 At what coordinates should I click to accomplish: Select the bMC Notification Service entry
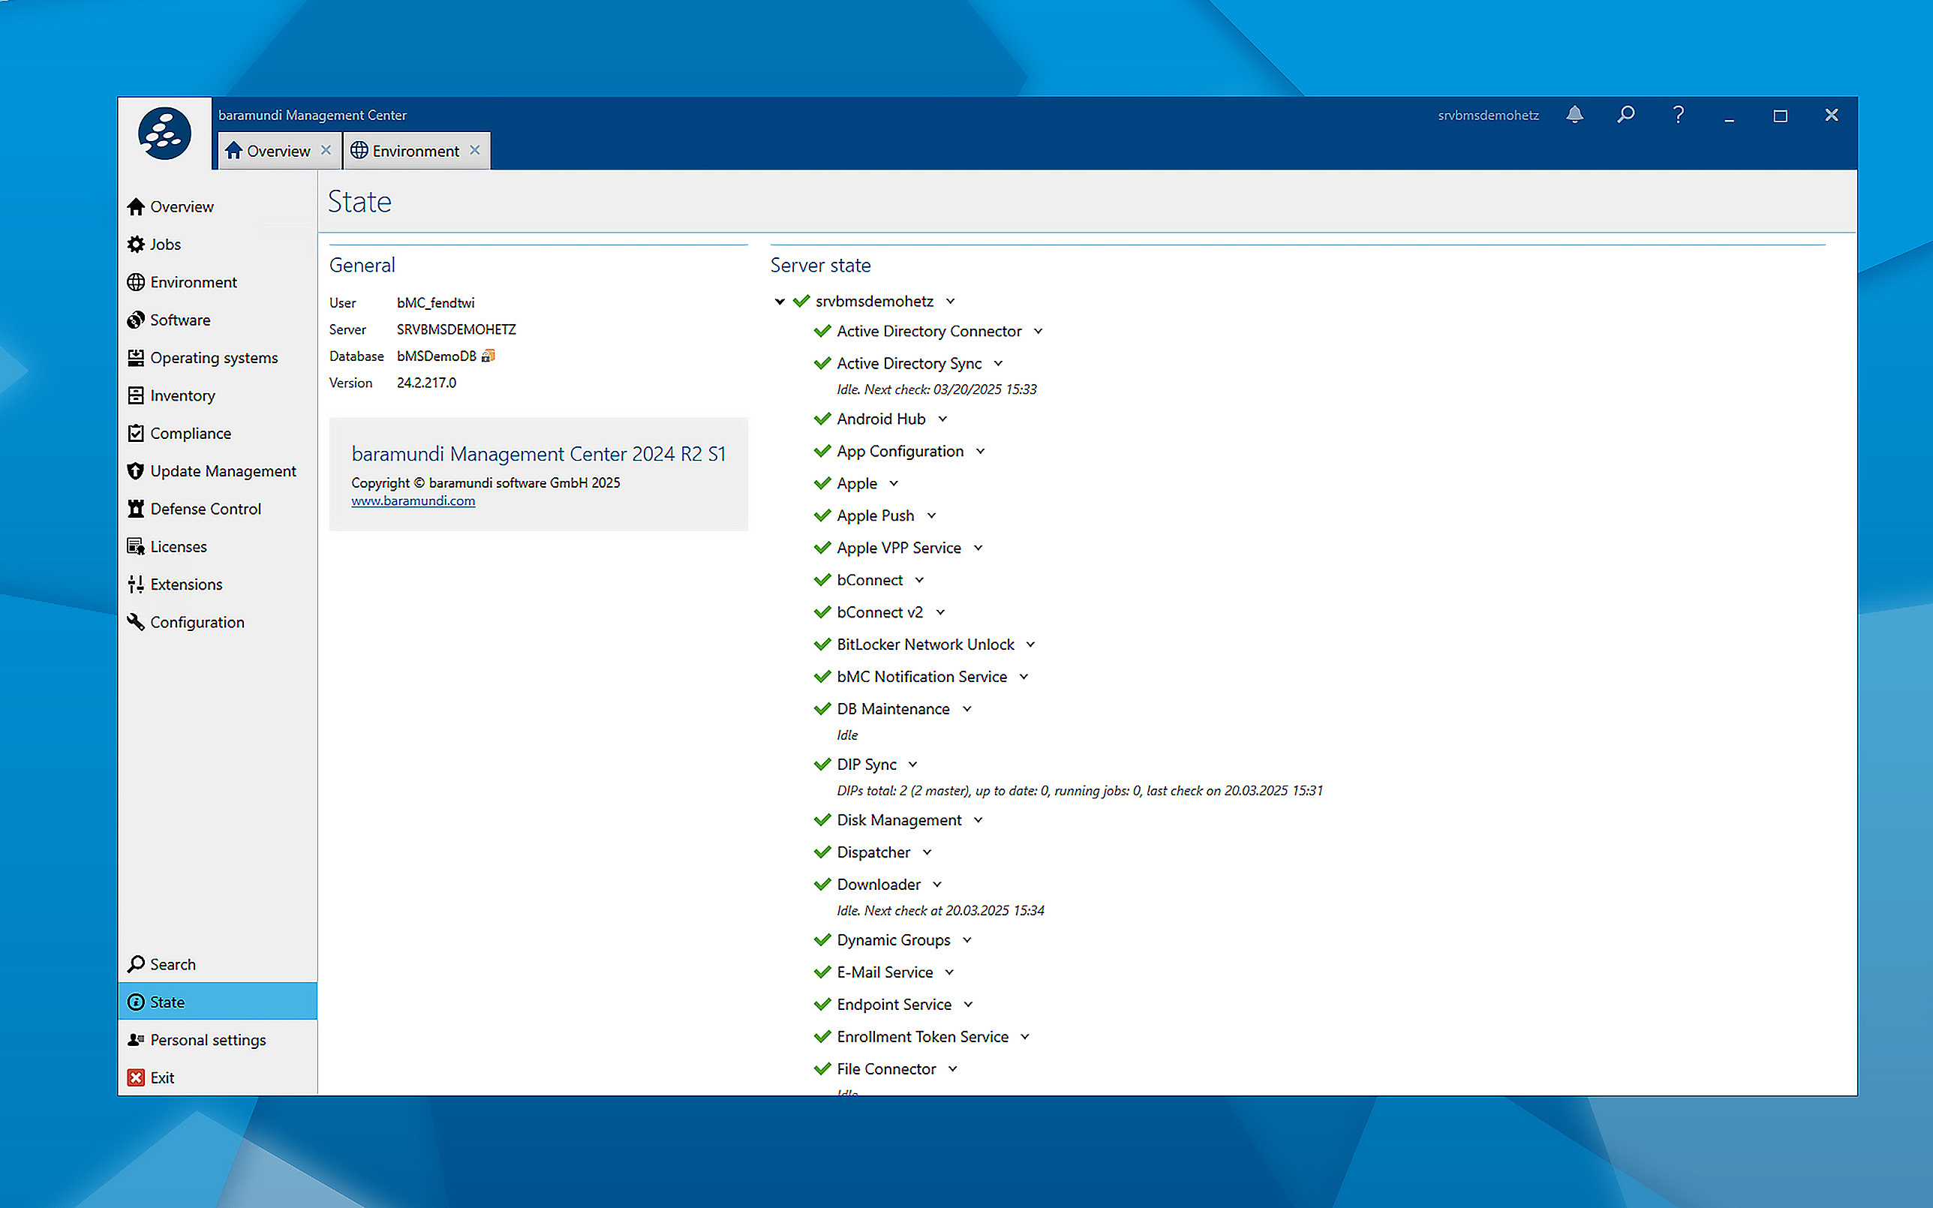921,677
